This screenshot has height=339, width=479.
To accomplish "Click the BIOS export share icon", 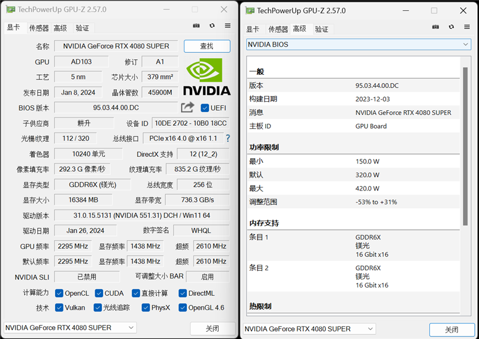I will tap(187, 107).
